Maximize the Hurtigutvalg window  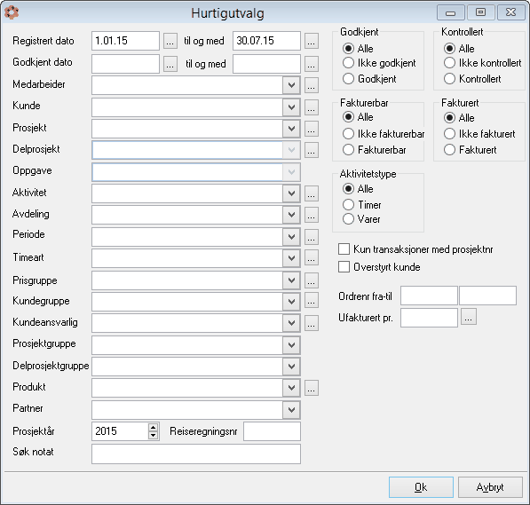pyautogui.click(x=480, y=12)
